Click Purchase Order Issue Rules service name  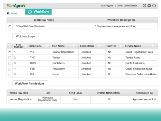[x=141, y=74]
